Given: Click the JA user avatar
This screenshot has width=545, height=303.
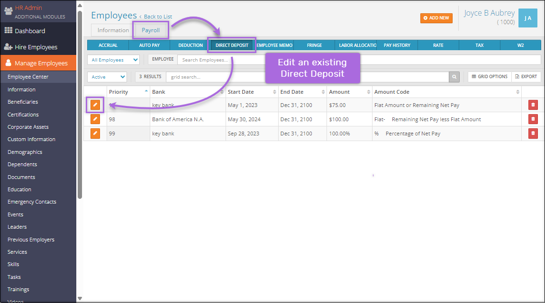Looking at the screenshot, I should (528, 18).
